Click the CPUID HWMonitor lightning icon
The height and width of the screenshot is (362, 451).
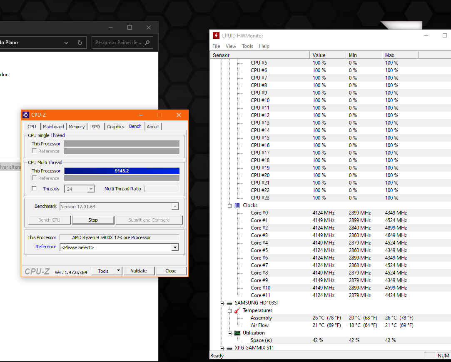(216, 36)
